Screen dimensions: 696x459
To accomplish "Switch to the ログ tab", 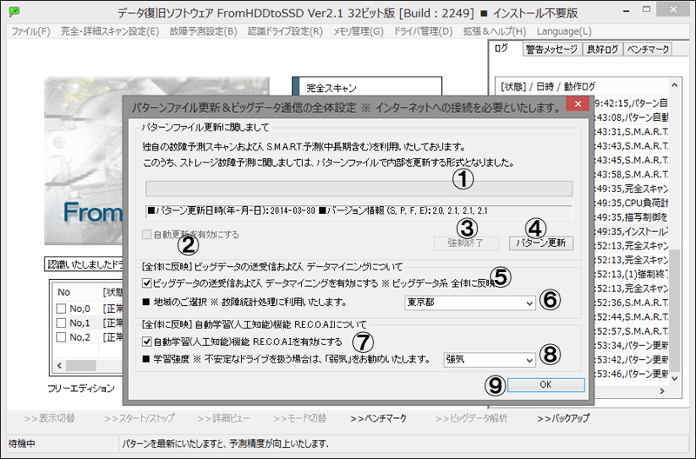I will tap(502, 49).
